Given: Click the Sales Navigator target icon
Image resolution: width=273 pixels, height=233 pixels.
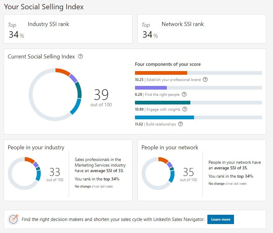Looking at the screenshot, I should 13,219.
